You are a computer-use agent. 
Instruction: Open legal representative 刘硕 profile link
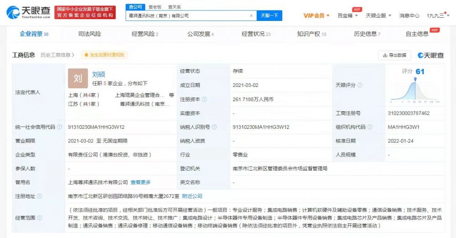(98, 74)
